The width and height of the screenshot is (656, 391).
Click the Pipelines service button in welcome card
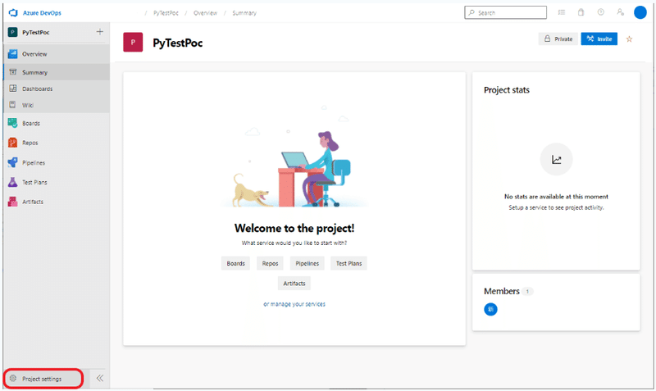point(307,263)
